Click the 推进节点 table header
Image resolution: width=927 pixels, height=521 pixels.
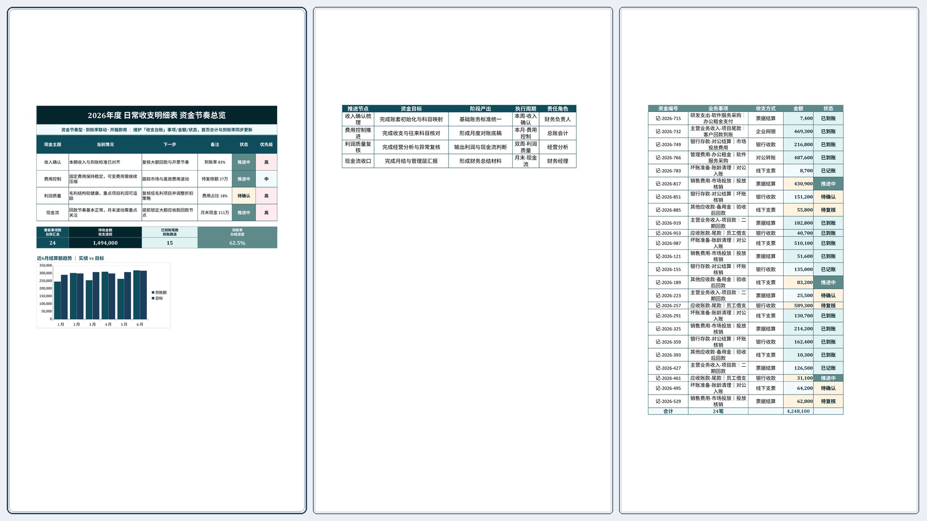(x=358, y=109)
